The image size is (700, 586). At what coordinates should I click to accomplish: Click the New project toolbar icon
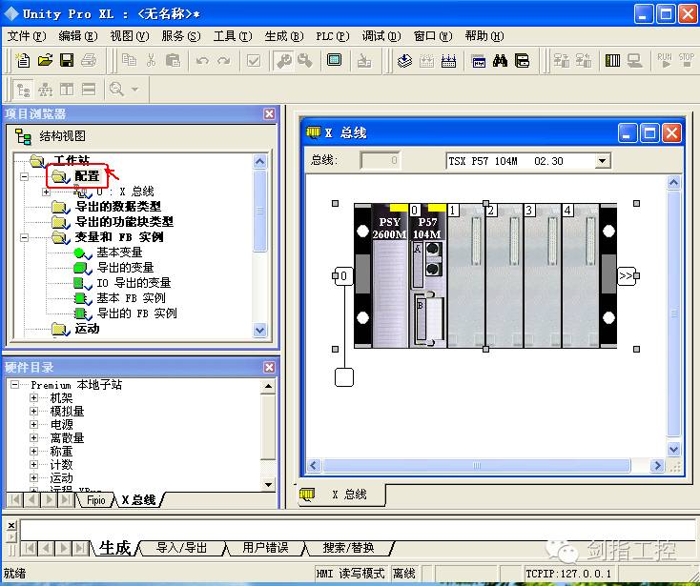[22, 60]
